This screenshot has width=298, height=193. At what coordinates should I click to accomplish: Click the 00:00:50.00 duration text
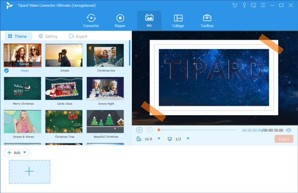273,130
